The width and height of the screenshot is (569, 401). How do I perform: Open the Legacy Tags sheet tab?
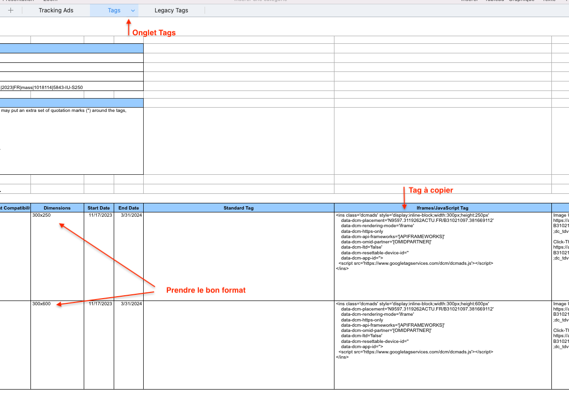(171, 10)
